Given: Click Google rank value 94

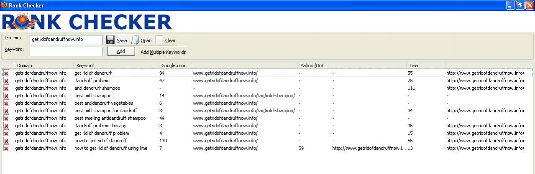Looking at the screenshot, I should pyautogui.click(x=162, y=73).
